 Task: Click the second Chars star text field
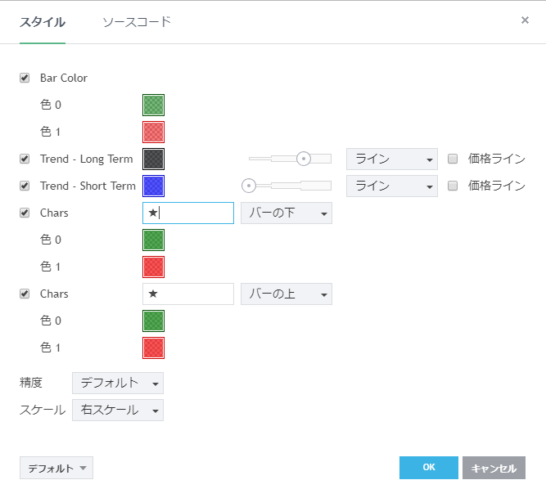pyautogui.click(x=187, y=294)
